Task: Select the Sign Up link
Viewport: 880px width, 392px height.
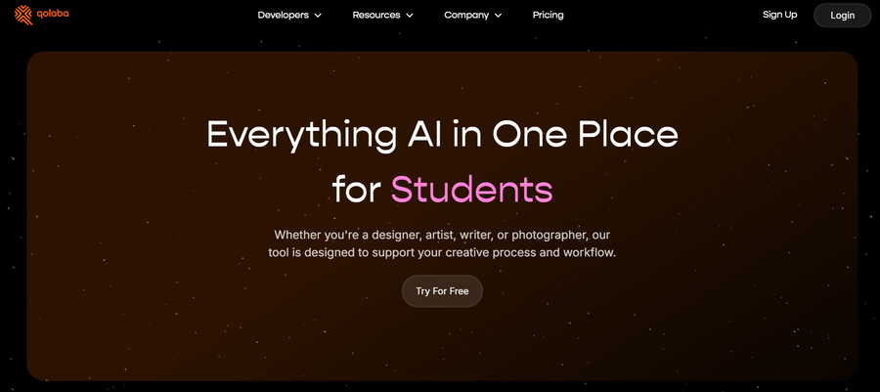Action: pos(779,15)
